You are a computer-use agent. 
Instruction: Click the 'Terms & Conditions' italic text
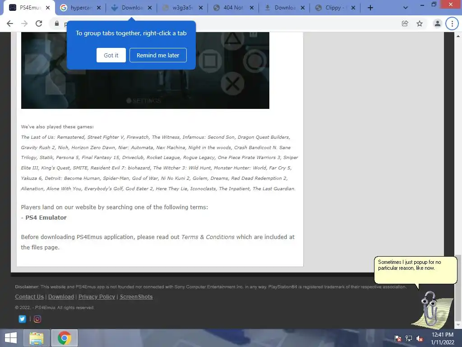pos(208,237)
